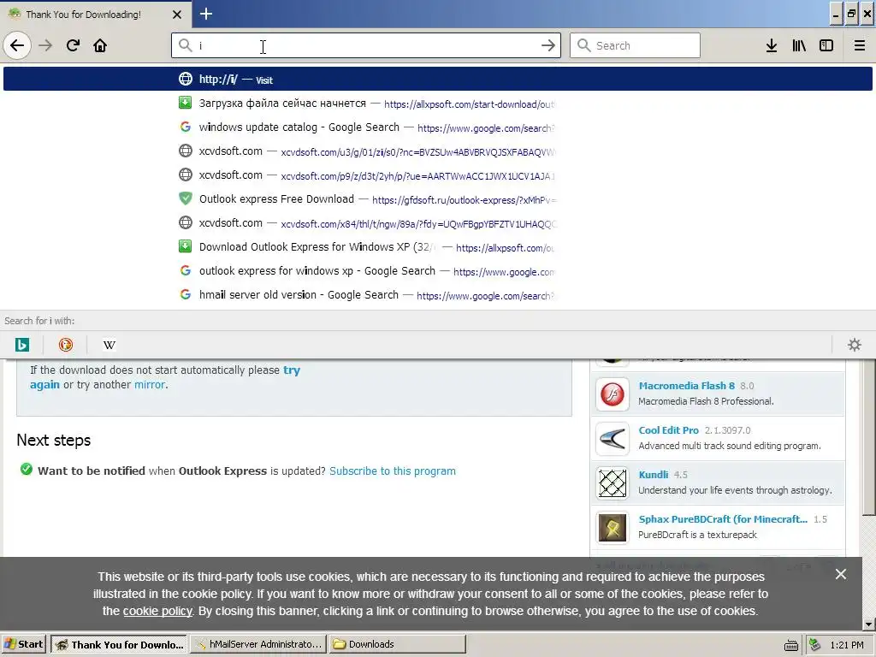Click the scrollbar down arrow
Image resolution: width=876 pixels, height=657 pixels.
pos(868,624)
